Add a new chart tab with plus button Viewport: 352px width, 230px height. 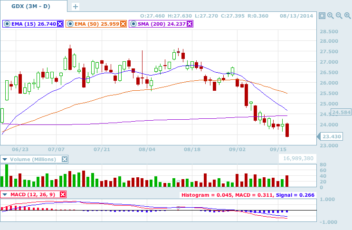pyautogui.click(x=76, y=7)
